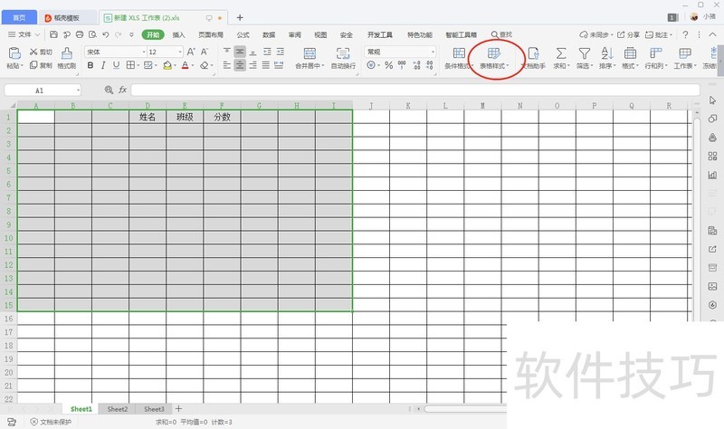
Task: Increase decimal places icon
Action: (x=416, y=65)
